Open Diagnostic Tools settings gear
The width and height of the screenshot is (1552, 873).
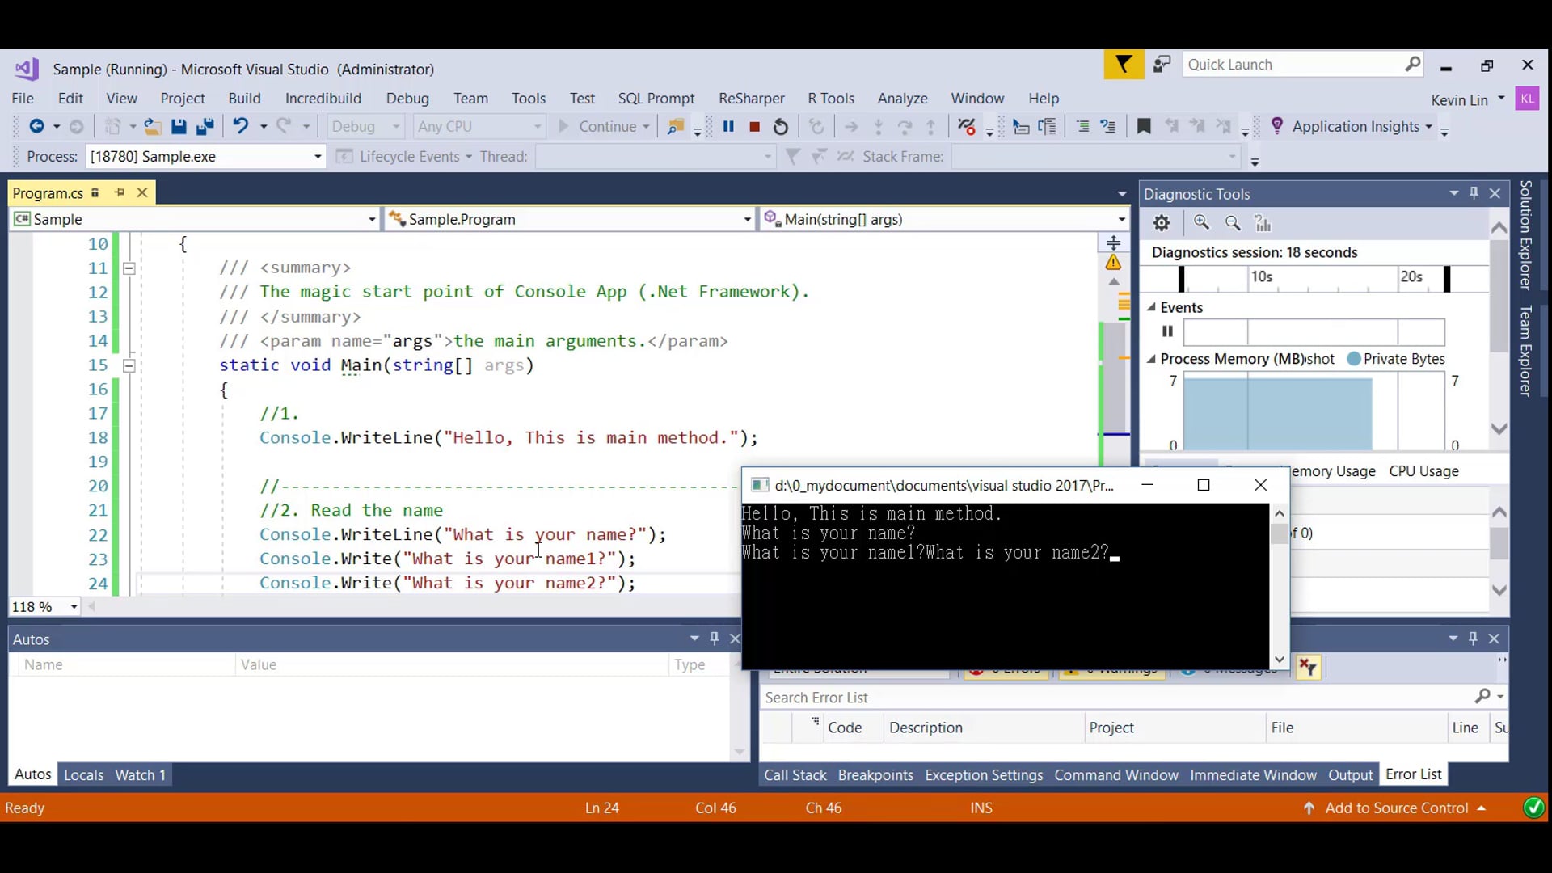1162,223
